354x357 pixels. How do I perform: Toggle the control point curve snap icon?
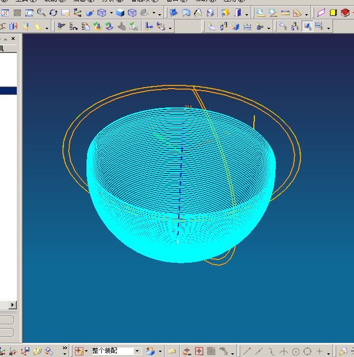coord(271,351)
